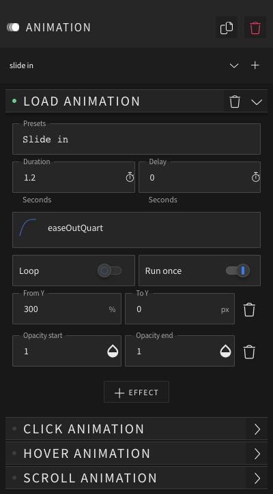The height and width of the screenshot is (494, 273).
Task: Click the Duration stopwatch icon
Action: pyautogui.click(x=130, y=177)
